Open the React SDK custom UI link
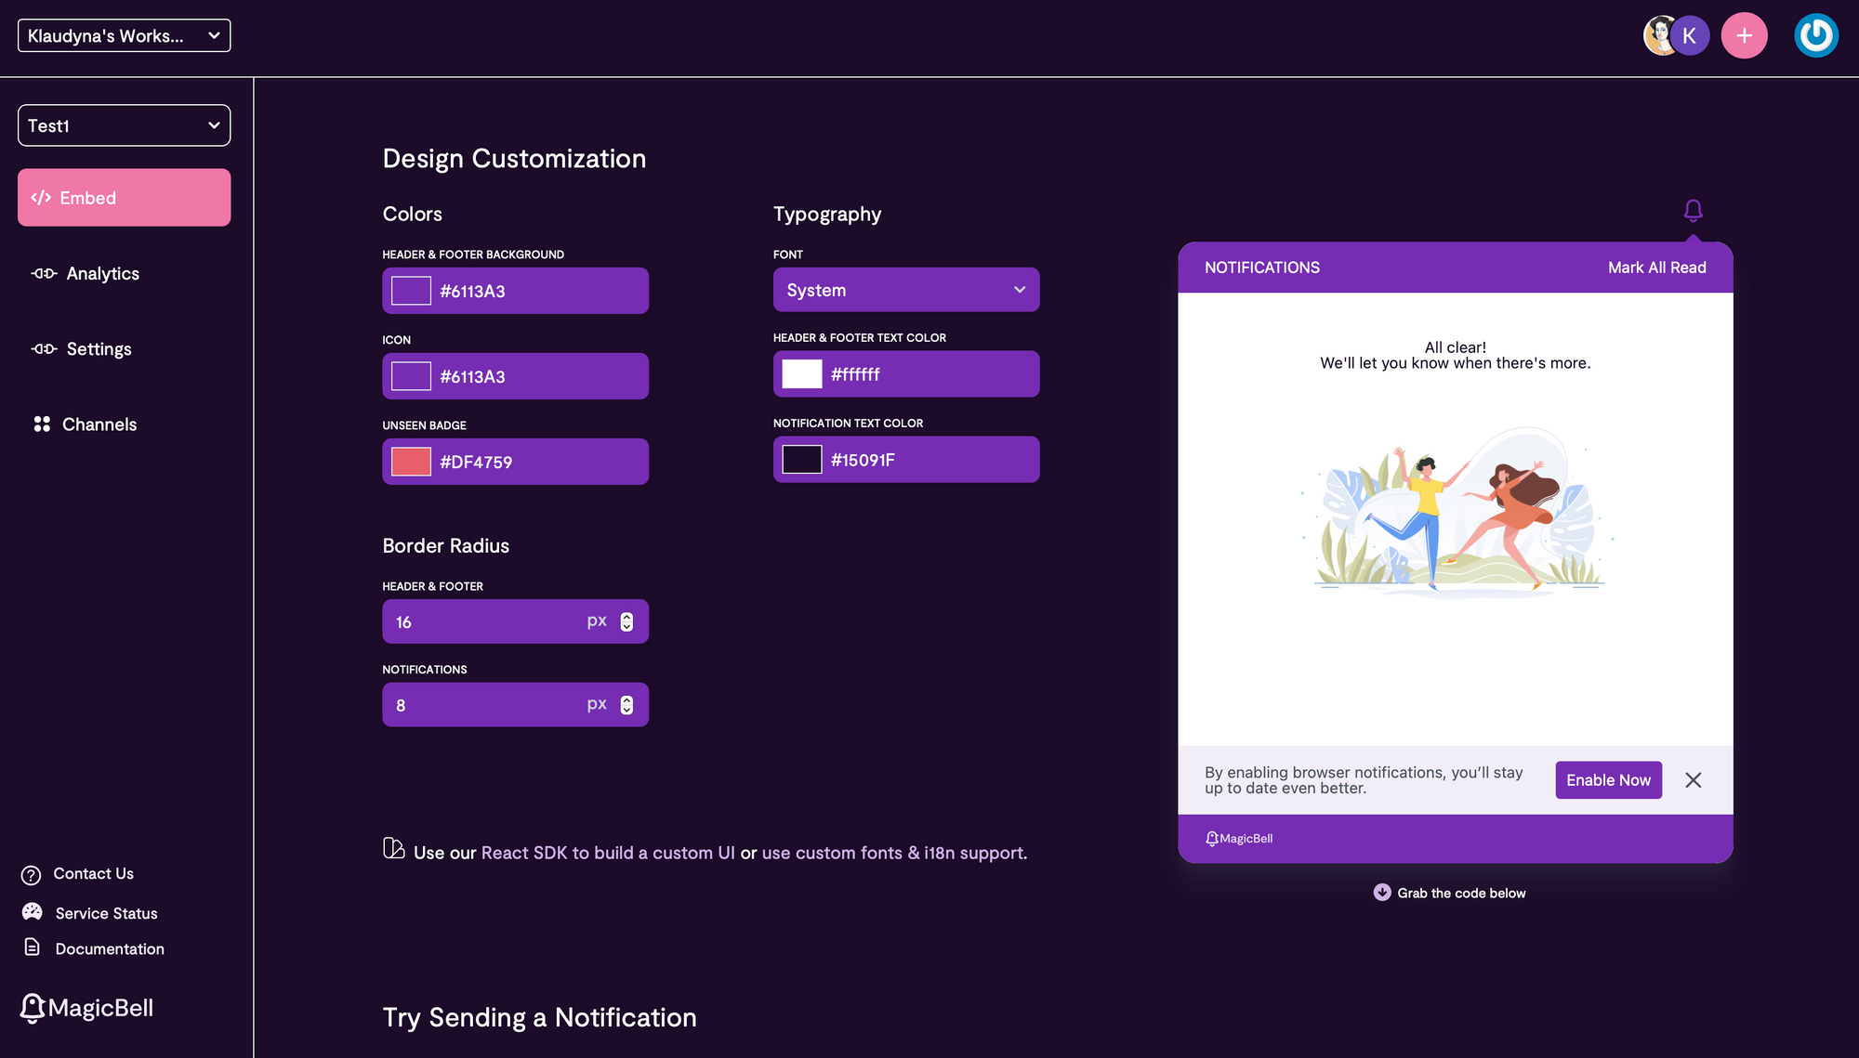The width and height of the screenshot is (1859, 1058). click(x=607, y=853)
